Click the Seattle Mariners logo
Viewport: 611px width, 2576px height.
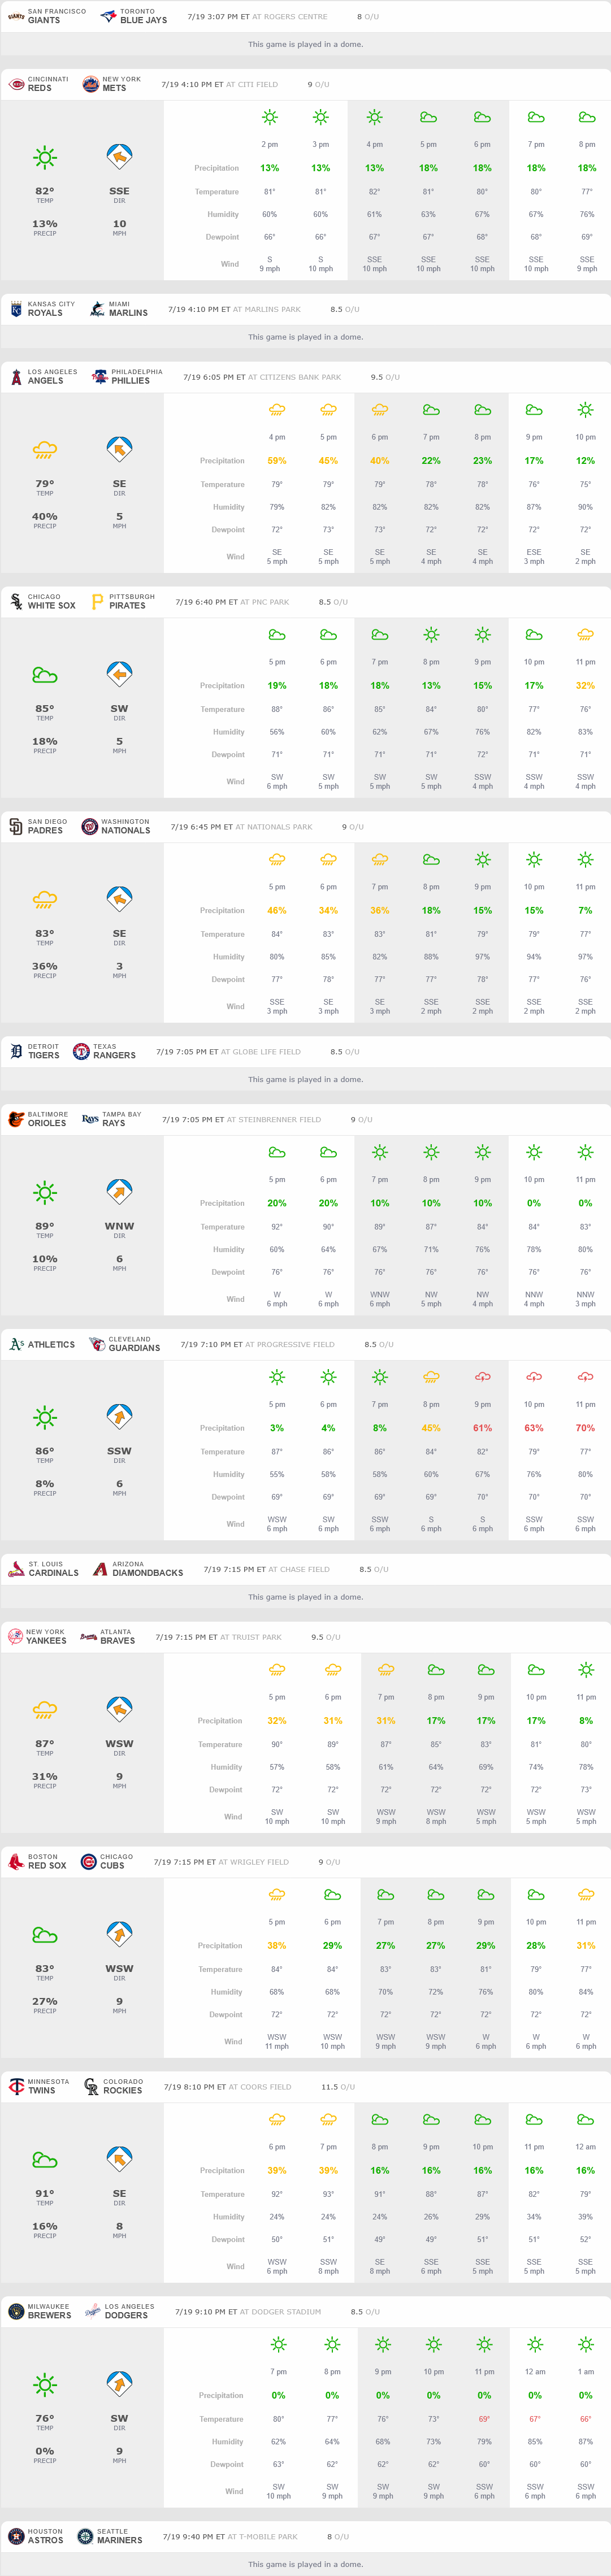pos(85,2537)
